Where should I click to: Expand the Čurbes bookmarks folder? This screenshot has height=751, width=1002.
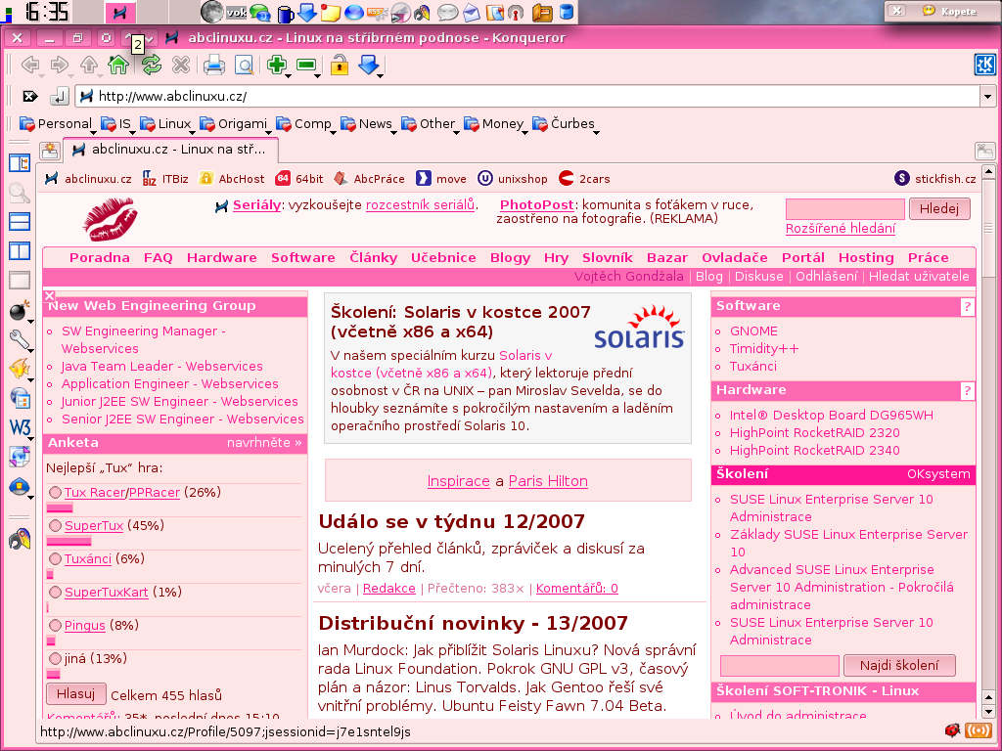pyautogui.click(x=565, y=124)
